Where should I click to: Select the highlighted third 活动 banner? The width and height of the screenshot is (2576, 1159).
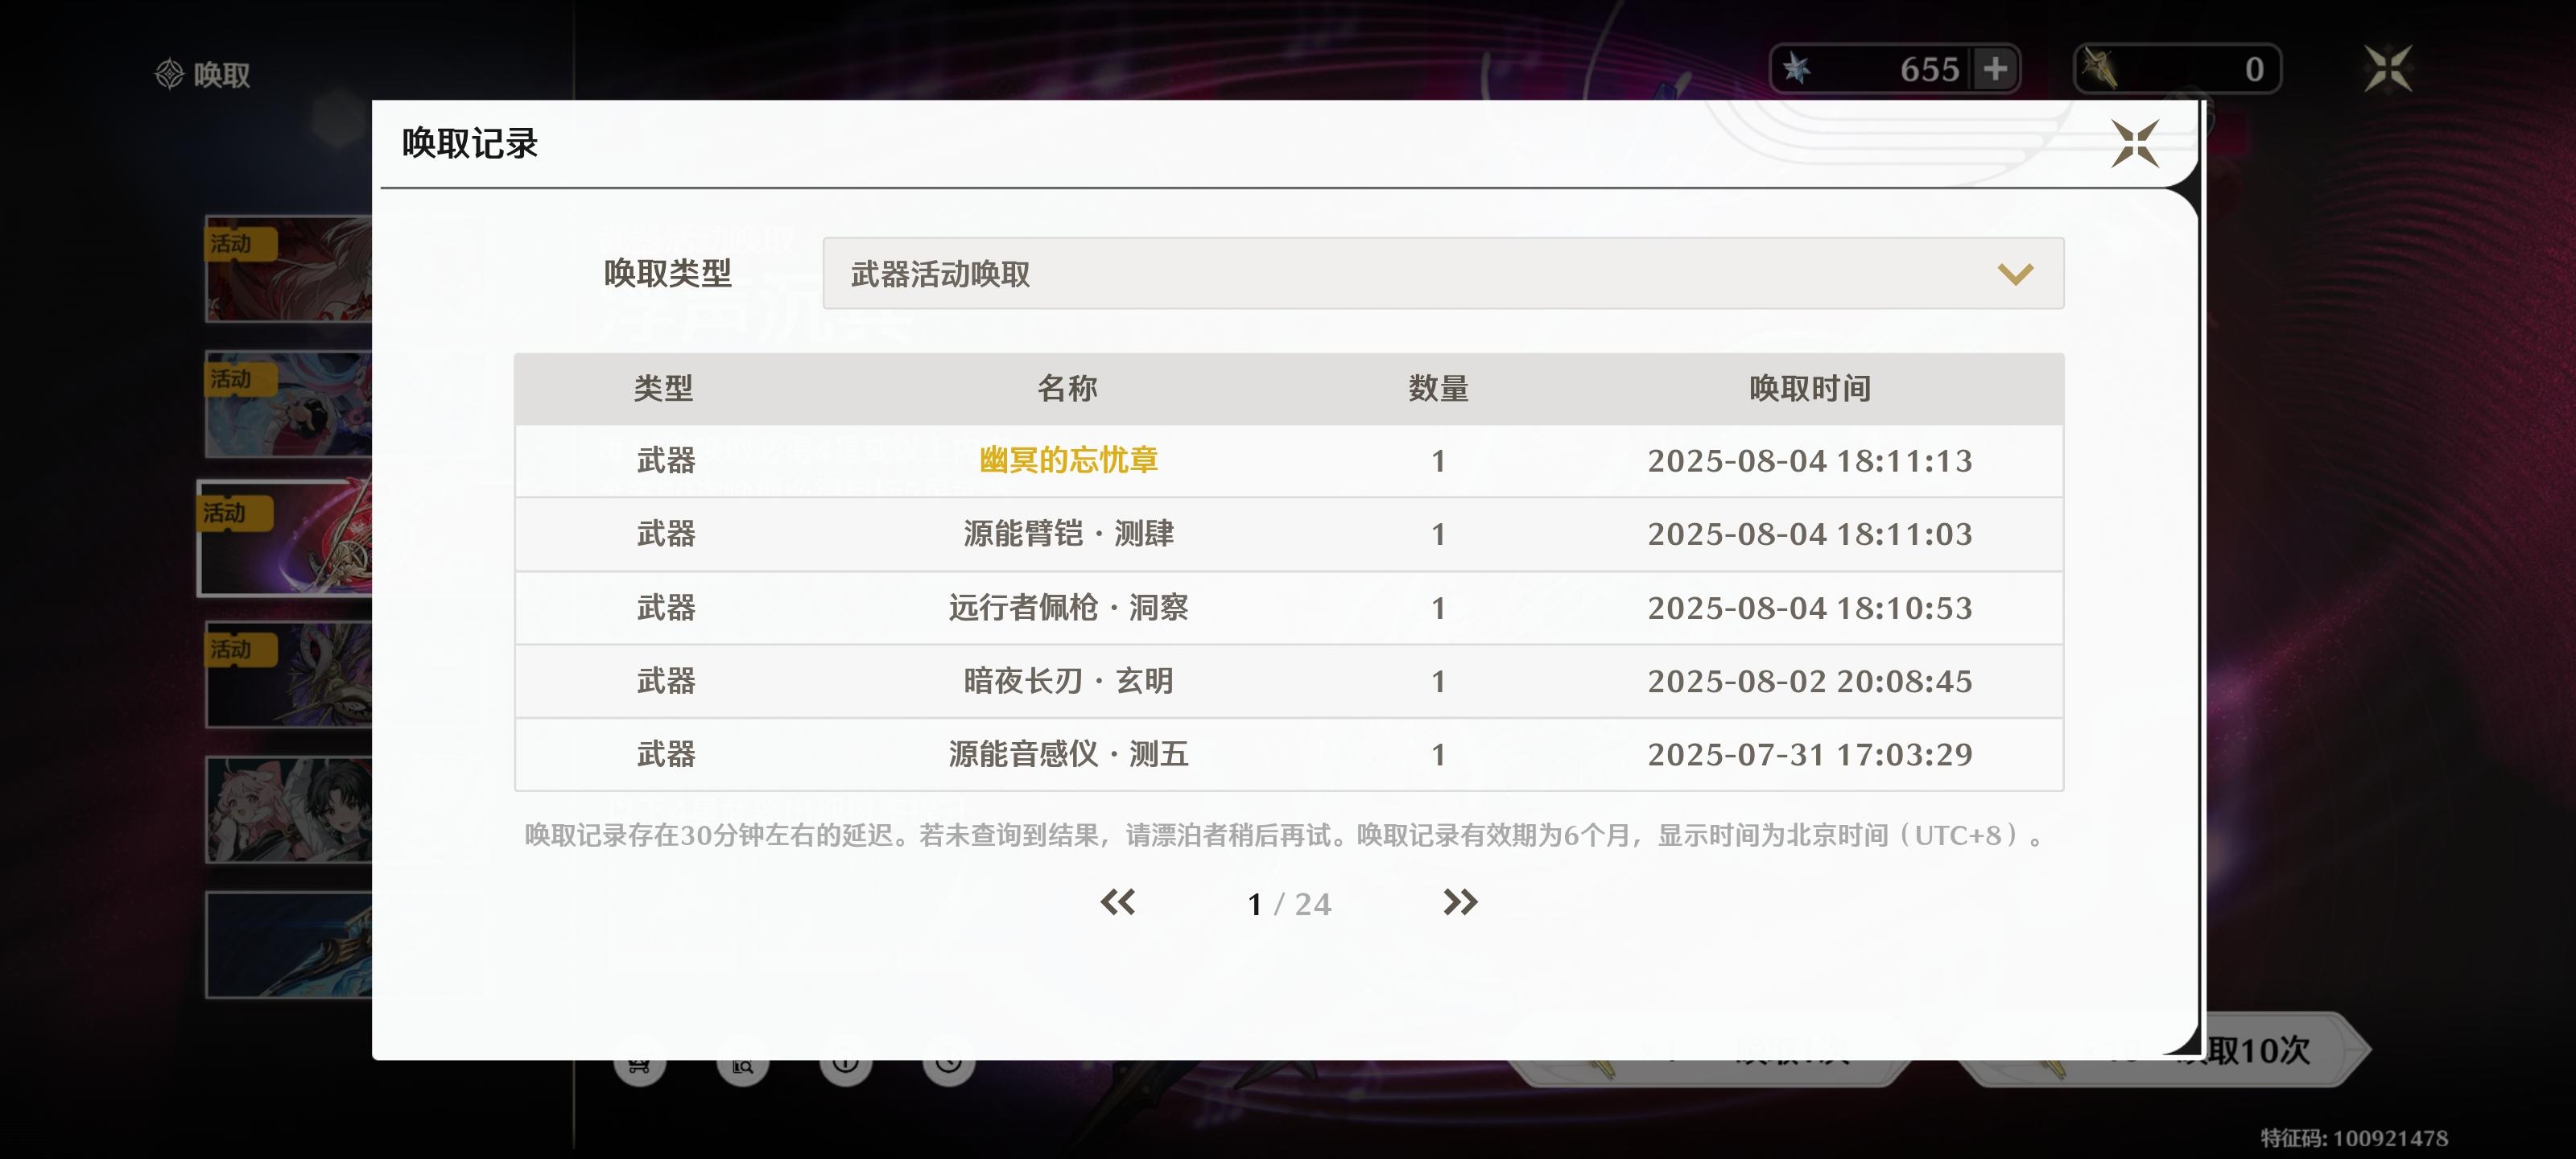286,539
